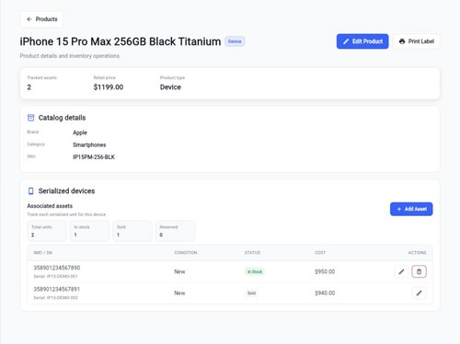The image size is (460, 344).
Task: Click the retail price $1199.00
Action: [x=109, y=87]
